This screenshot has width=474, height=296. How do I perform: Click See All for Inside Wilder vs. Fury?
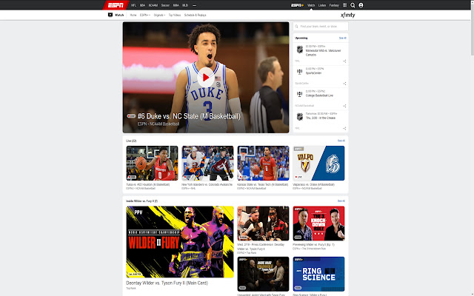tap(341, 201)
